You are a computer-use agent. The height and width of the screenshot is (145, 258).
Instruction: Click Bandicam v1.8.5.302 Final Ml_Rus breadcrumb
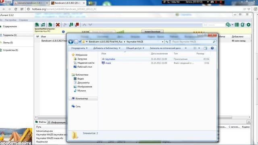tap(106, 42)
